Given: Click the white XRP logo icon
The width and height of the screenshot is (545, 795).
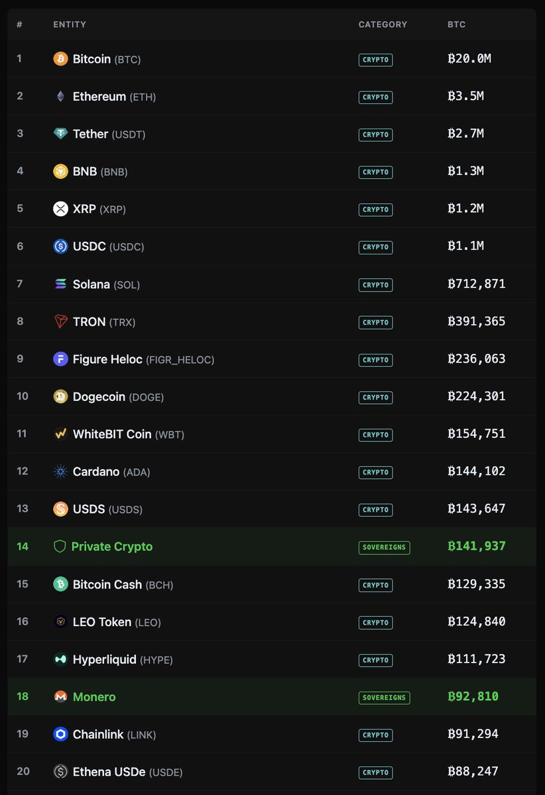Looking at the screenshot, I should (60, 209).
